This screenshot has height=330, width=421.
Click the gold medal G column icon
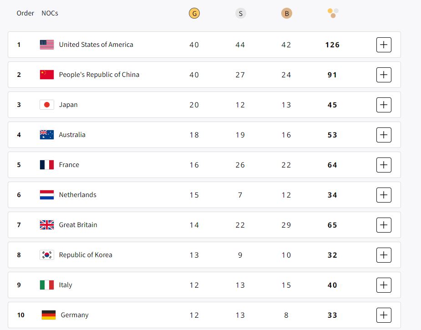point(194,13)
